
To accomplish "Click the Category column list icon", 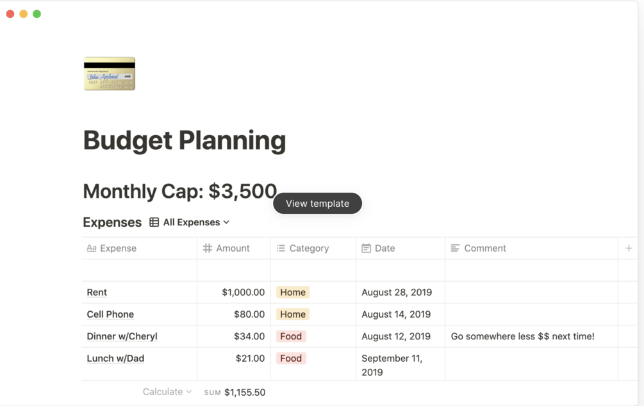I will point(281,248).
